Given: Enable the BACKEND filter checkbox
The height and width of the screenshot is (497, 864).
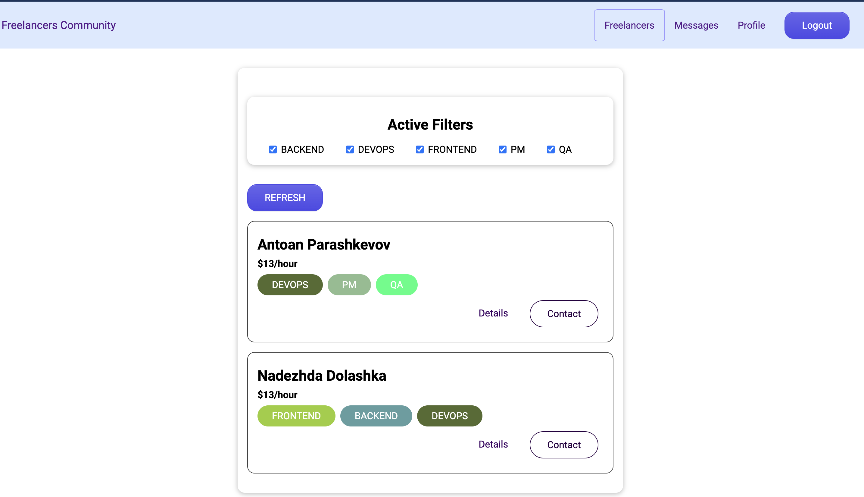Looking at the screenshot, I should [x=273, y=149].
